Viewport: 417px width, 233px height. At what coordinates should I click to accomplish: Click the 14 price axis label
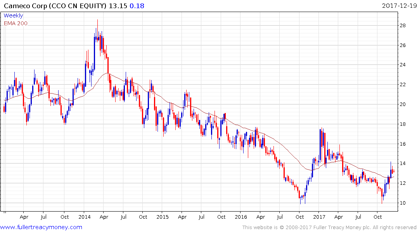tap(403, 163)
